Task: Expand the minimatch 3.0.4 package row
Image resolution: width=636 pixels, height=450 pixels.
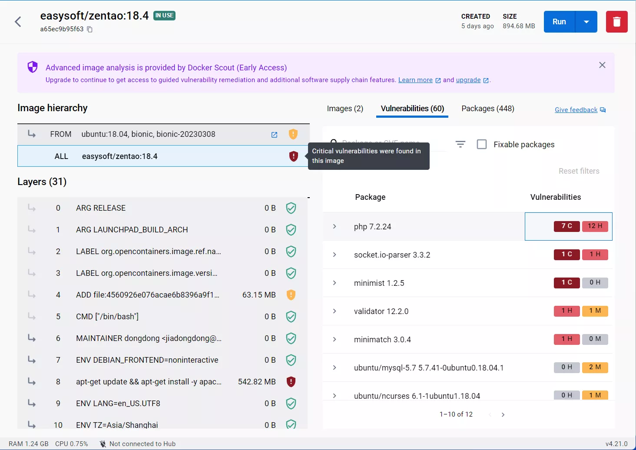Action: (x=335, y=339)
